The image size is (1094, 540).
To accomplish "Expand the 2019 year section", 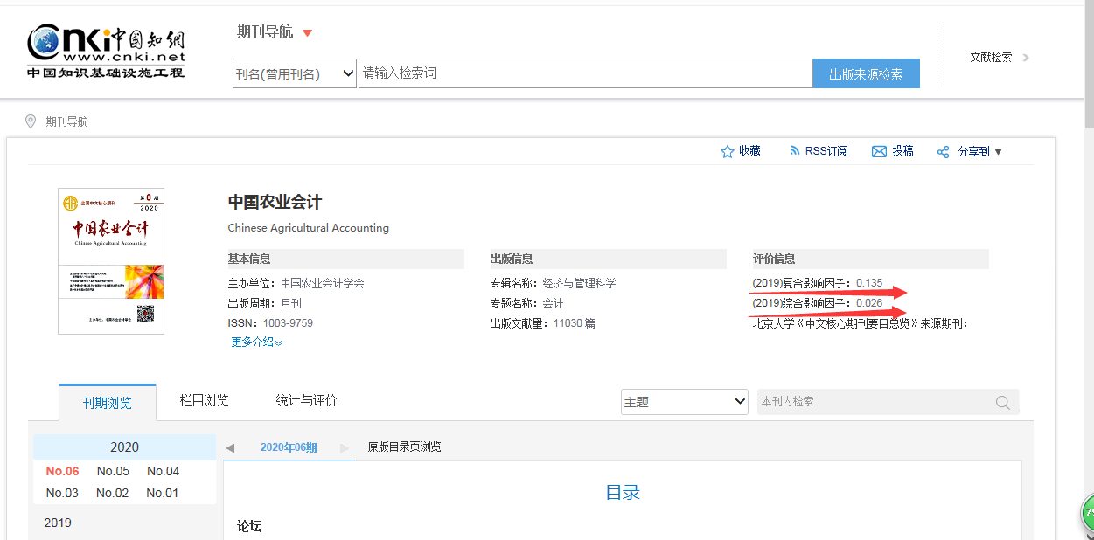I will 58,523.
